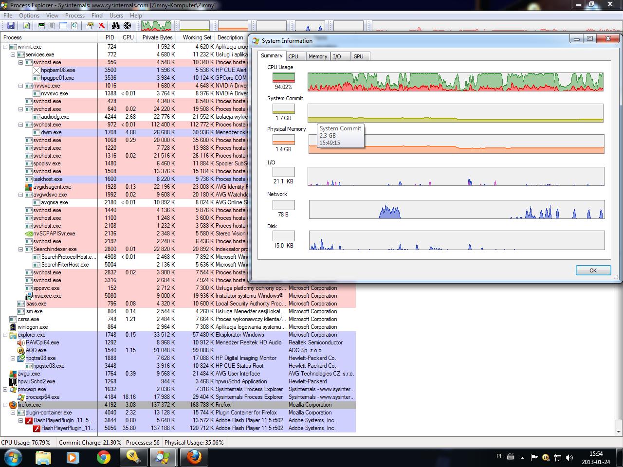The width and height of the screenshot is (623, 467).
Task: Click the winlogon.exe process icon
Action: coord(13,327)
